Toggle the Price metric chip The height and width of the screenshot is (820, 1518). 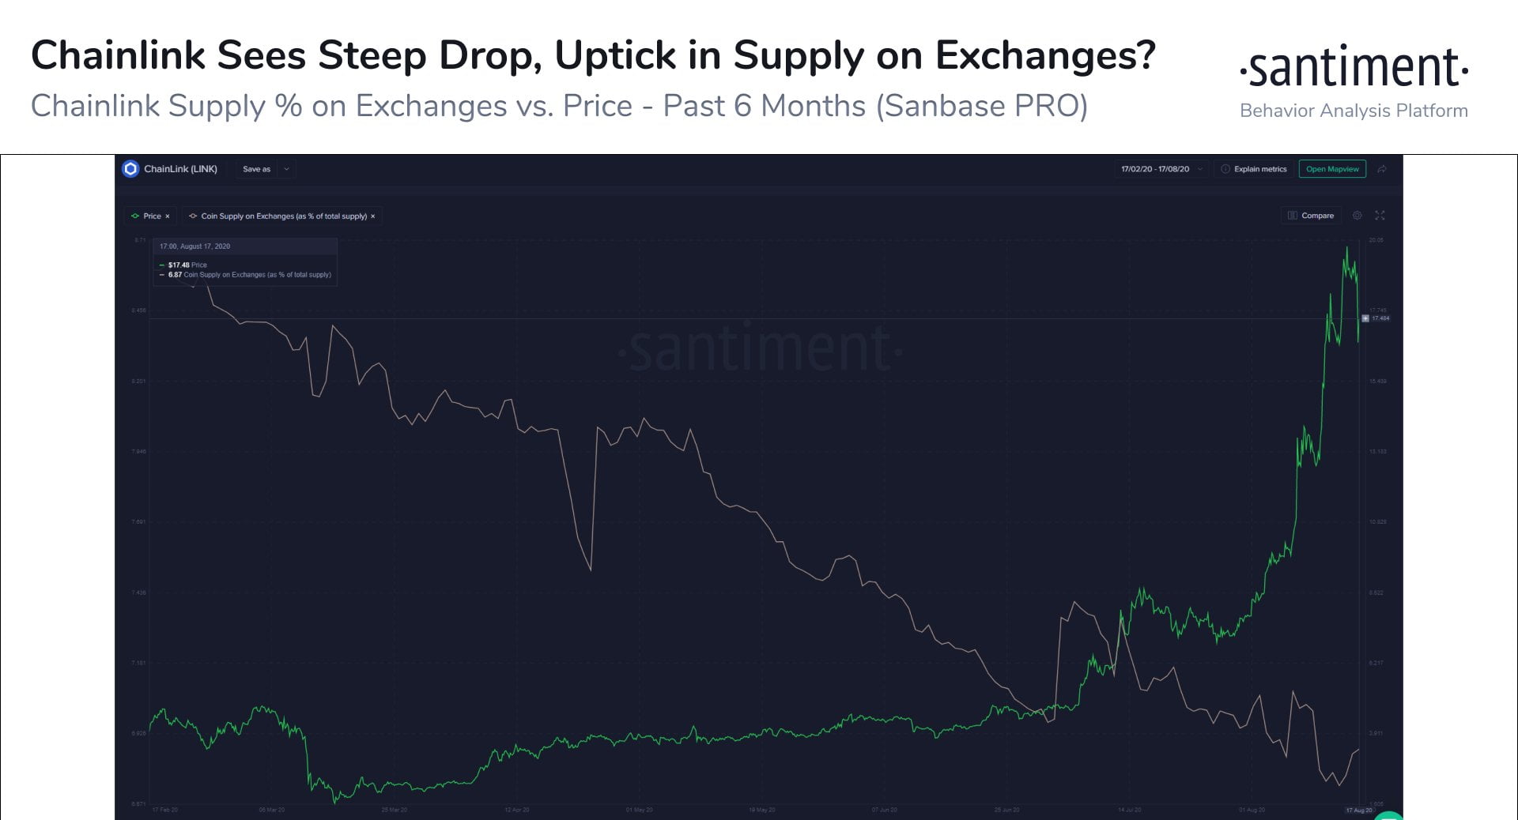(x=151, y=216)
